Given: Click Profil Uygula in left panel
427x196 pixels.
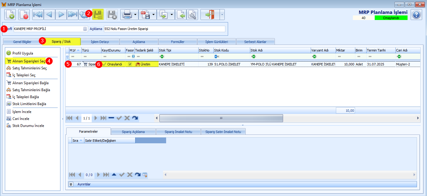Looking at the screenshot, I should 23,53.
